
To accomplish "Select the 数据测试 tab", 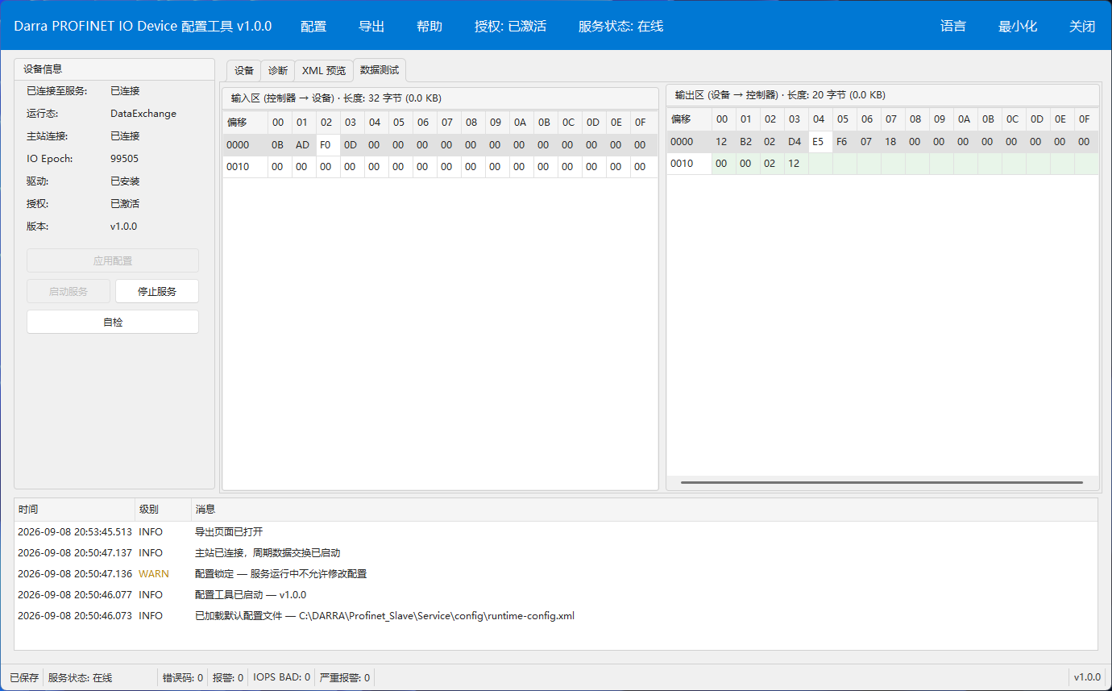I will point(380,70).
